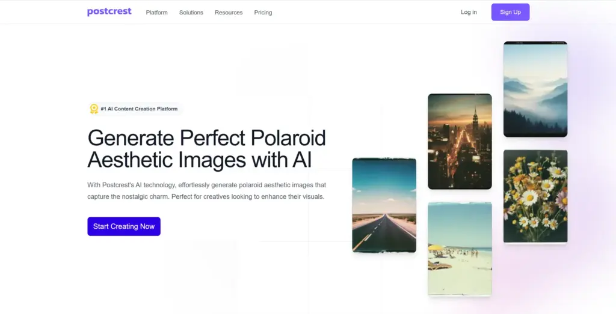
Task: Open the Solutions menu
Action: [191, 13]
